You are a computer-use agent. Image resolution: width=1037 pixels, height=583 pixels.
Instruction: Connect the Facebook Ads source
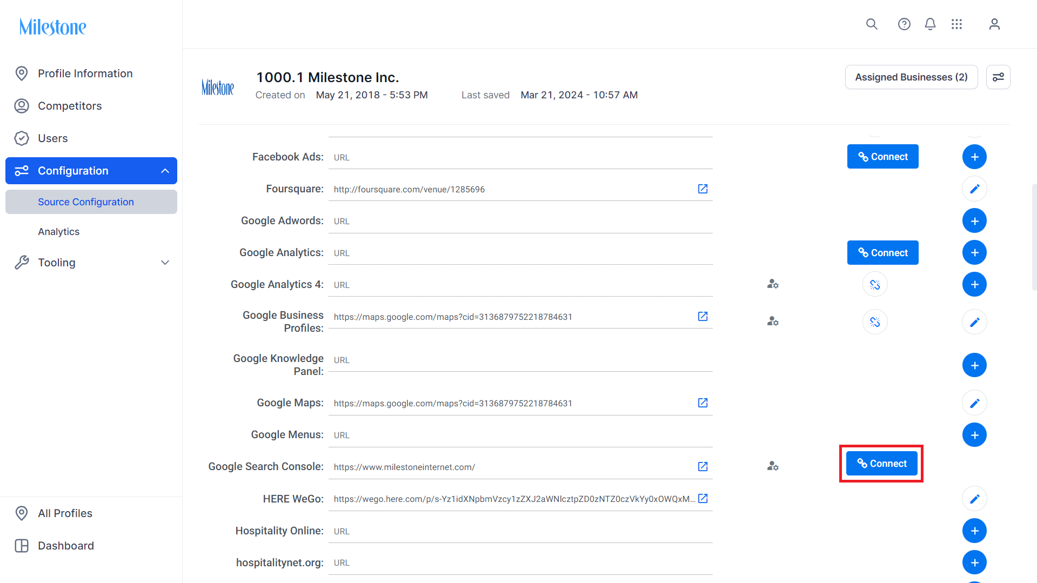(x=882, y=157)
